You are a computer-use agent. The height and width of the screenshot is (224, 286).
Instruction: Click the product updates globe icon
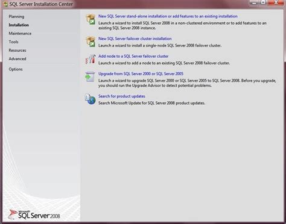point(90,99)
